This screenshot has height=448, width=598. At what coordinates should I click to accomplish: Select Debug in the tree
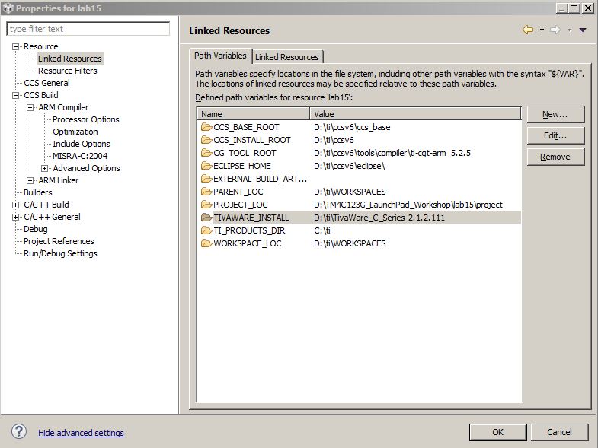[x=36, y=230]
